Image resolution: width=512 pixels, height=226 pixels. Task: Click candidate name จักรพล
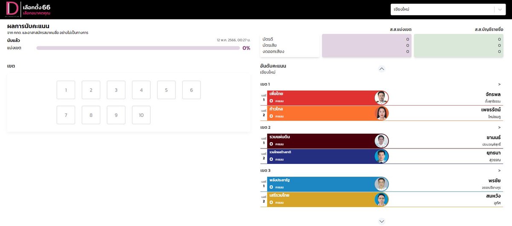coord(493,94)
